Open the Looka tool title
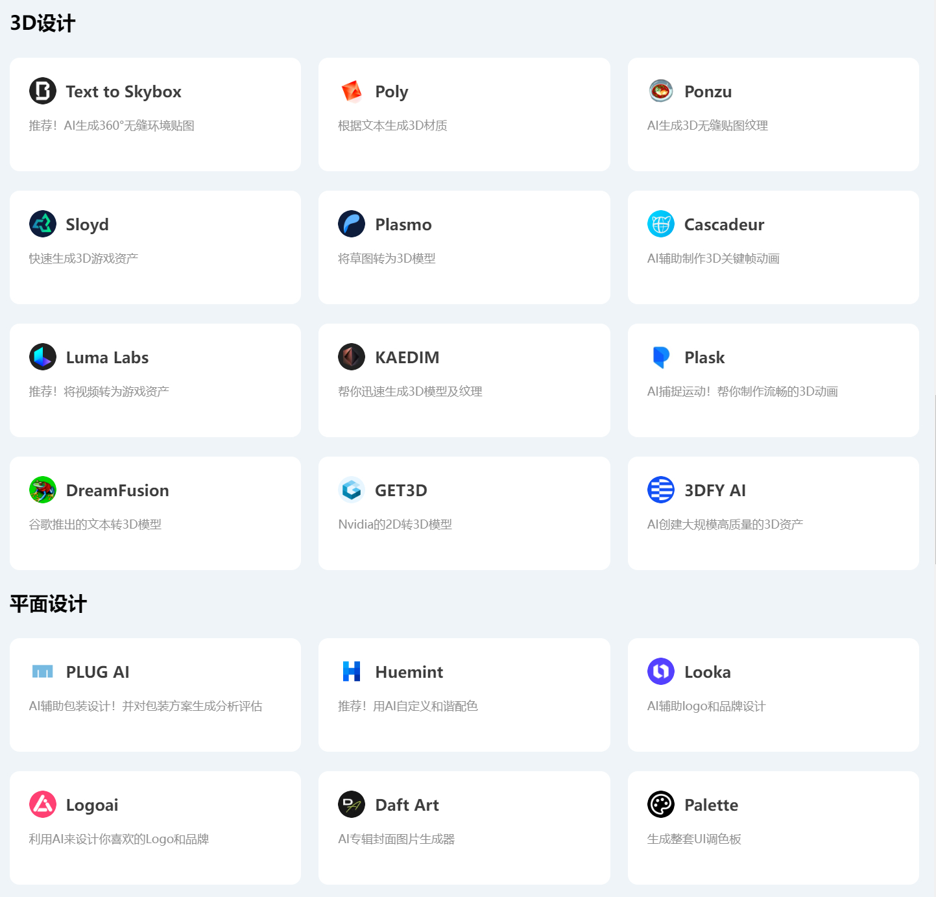Image resolution: width=936 pixels, height=897 pixels. coord(708,672)
